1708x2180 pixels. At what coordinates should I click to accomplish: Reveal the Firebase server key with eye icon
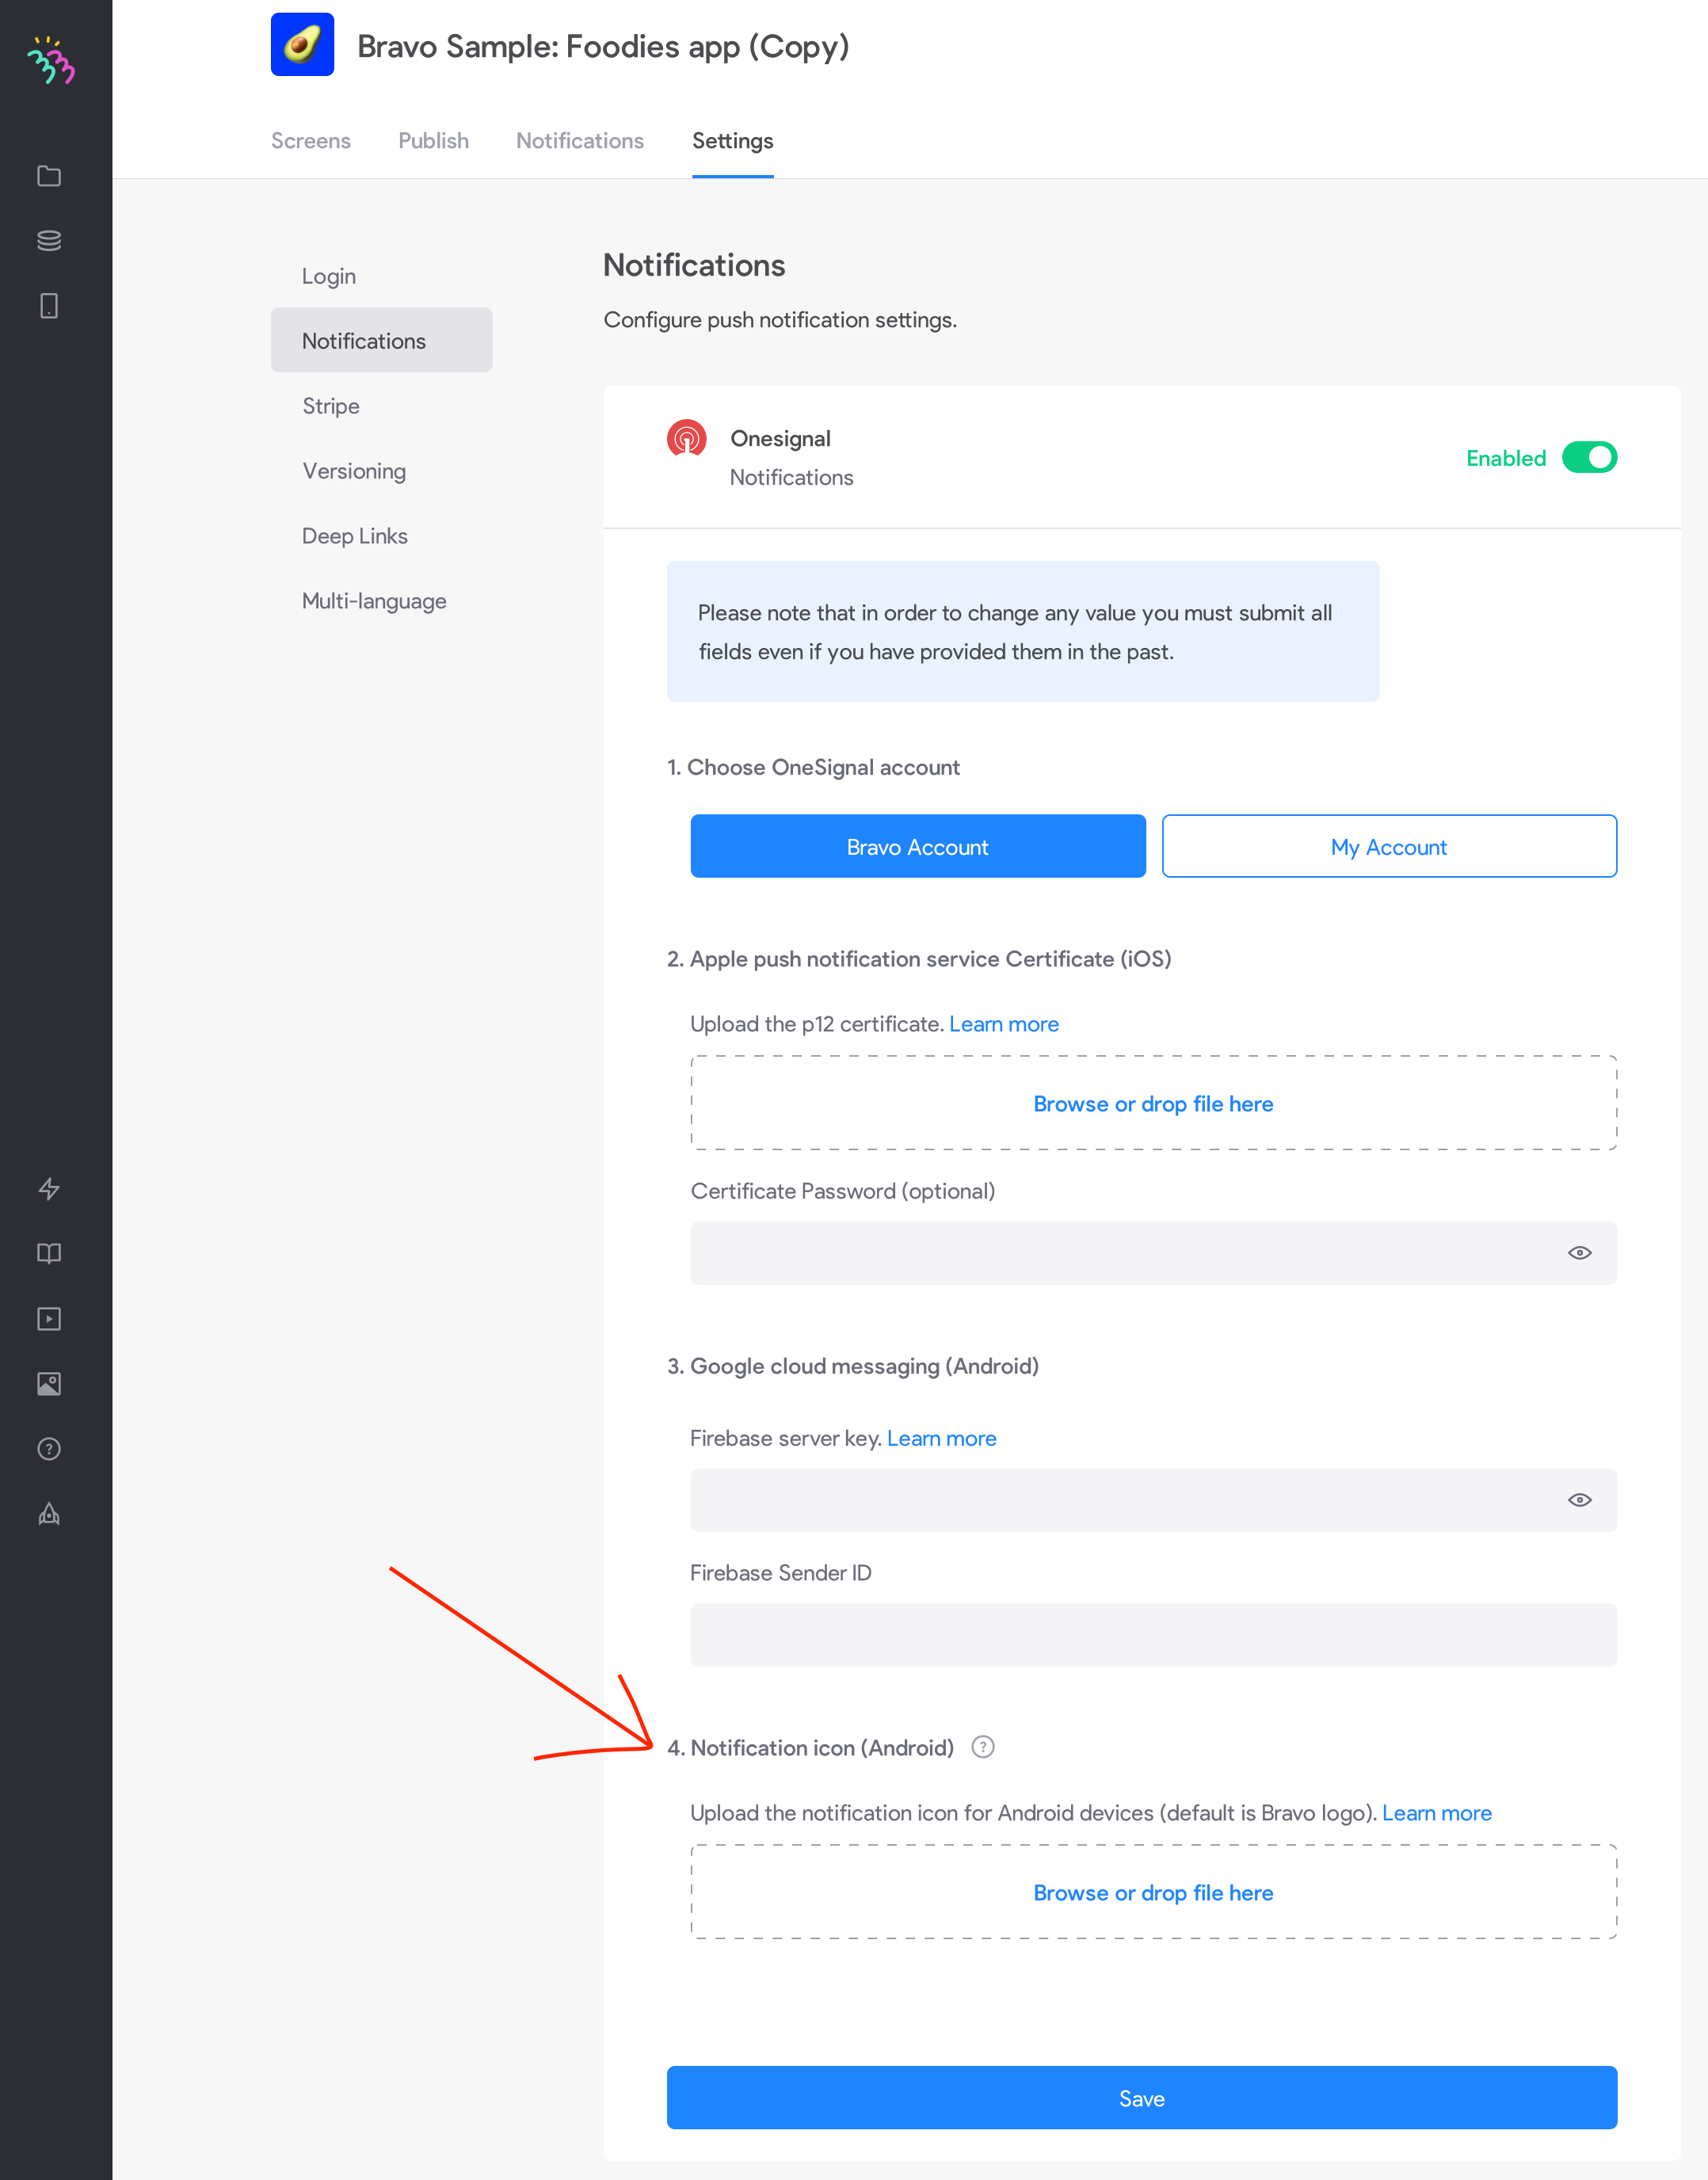point(1580,1500)
